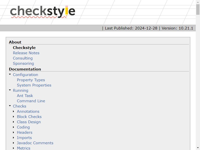The height and width of the screenshot is (150, 200).
Task: Go to the Sponsoring page
Action: 23,63
